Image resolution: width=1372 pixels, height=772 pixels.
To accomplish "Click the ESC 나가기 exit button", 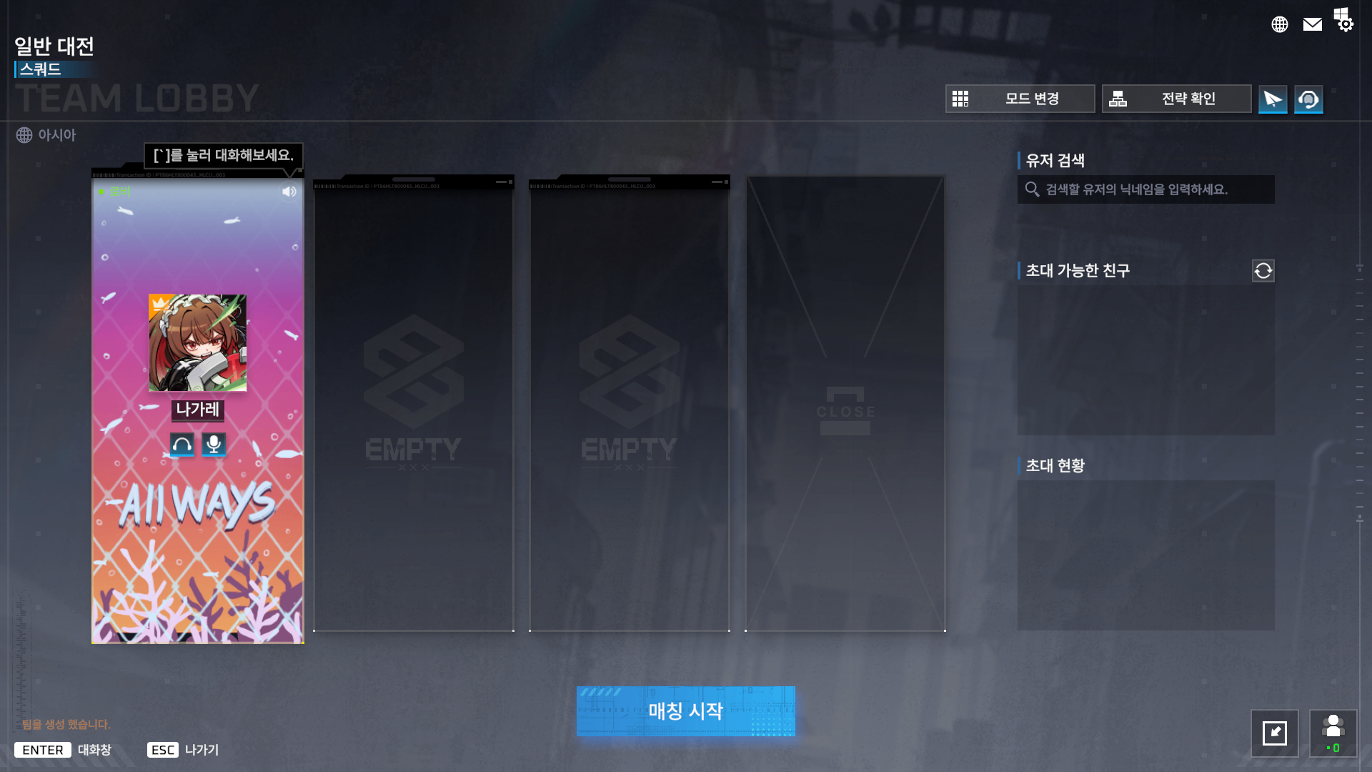I will 183,750.
